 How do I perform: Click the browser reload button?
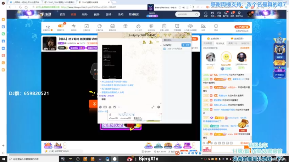point(21,7)
